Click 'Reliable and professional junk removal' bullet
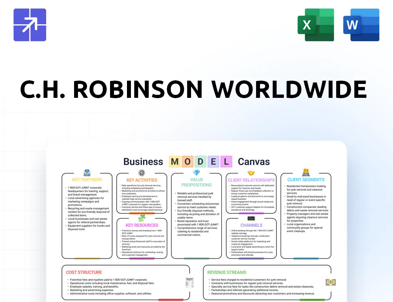This screenshot has height=302, width=393. click(x=195, y=197)
